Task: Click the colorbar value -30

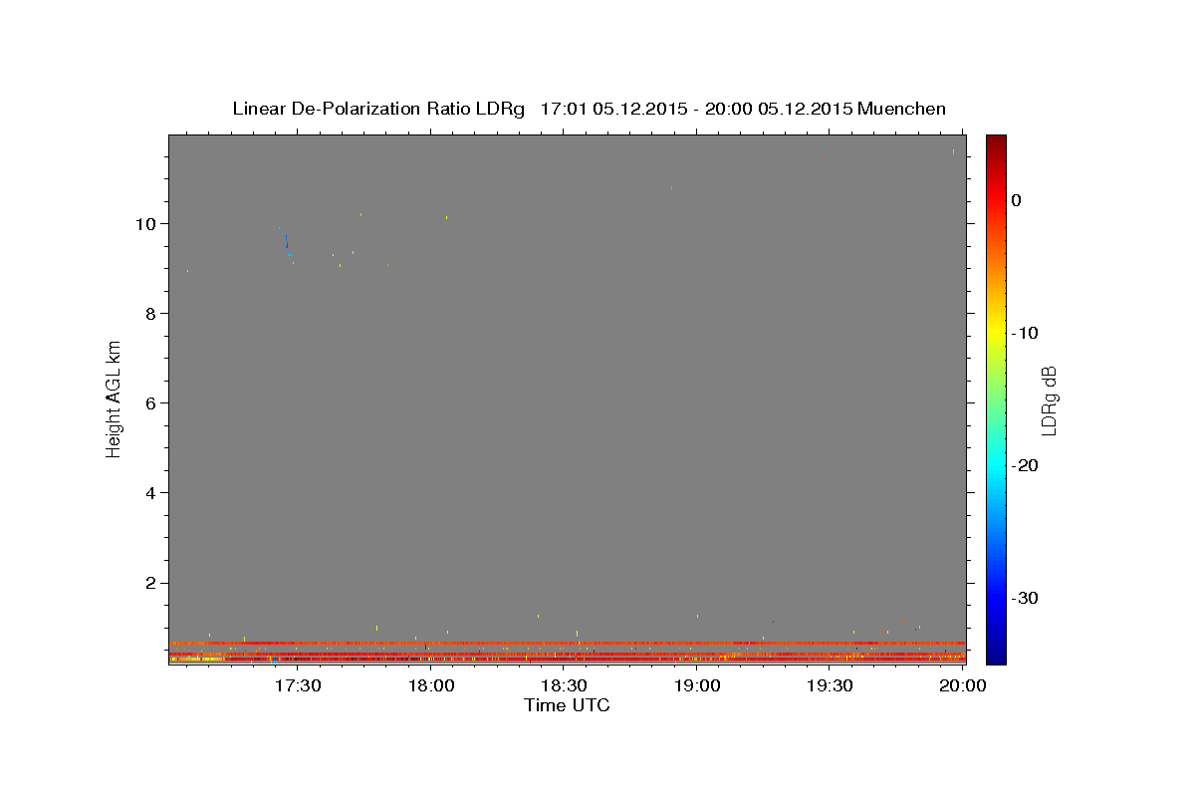Action: click(x=1024, y=598)
